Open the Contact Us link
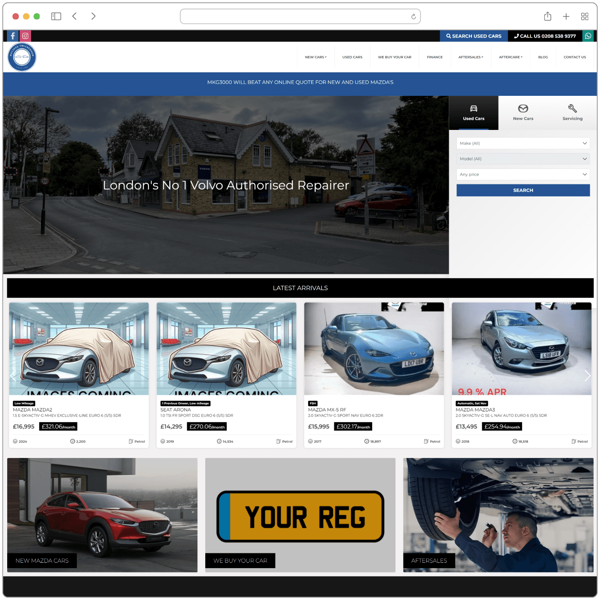 [x=574, y=57]
